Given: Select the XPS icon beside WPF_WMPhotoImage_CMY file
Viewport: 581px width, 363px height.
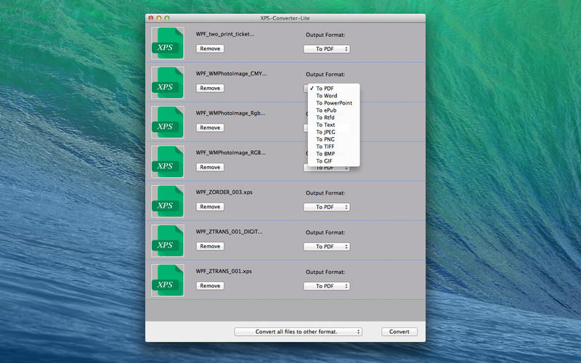Looking at the screenshot, I should coord(167,82).
